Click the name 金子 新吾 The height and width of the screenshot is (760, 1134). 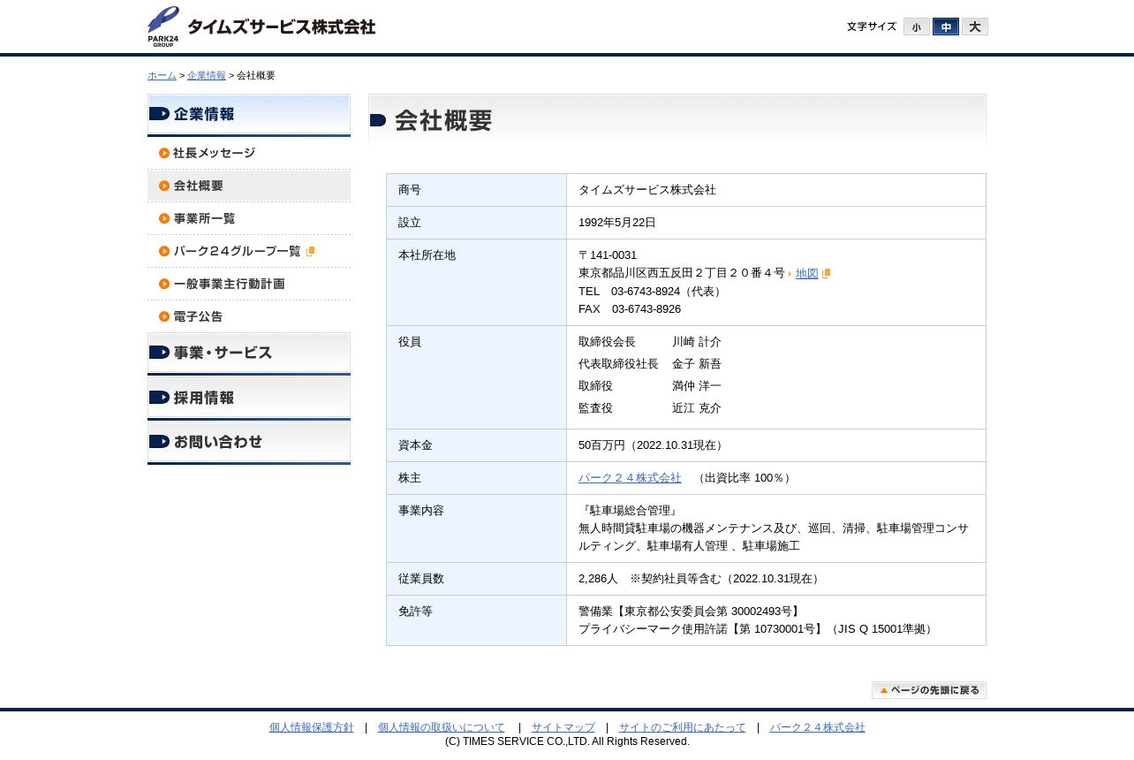click(697, 364)
